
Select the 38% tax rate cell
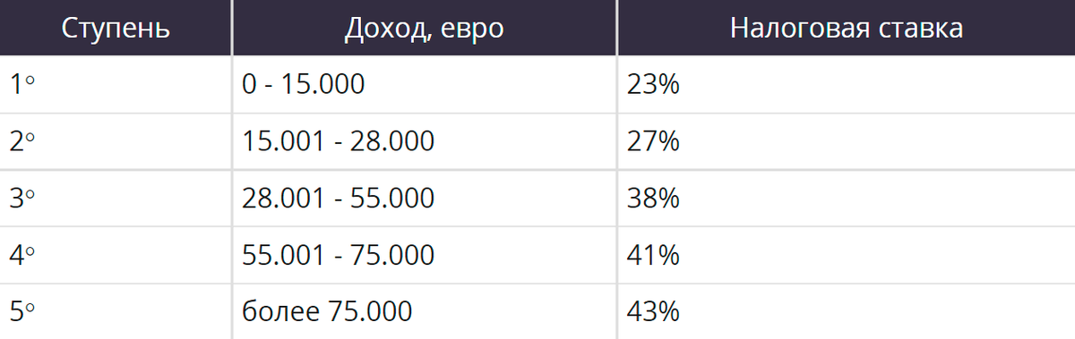pos(847,198)
